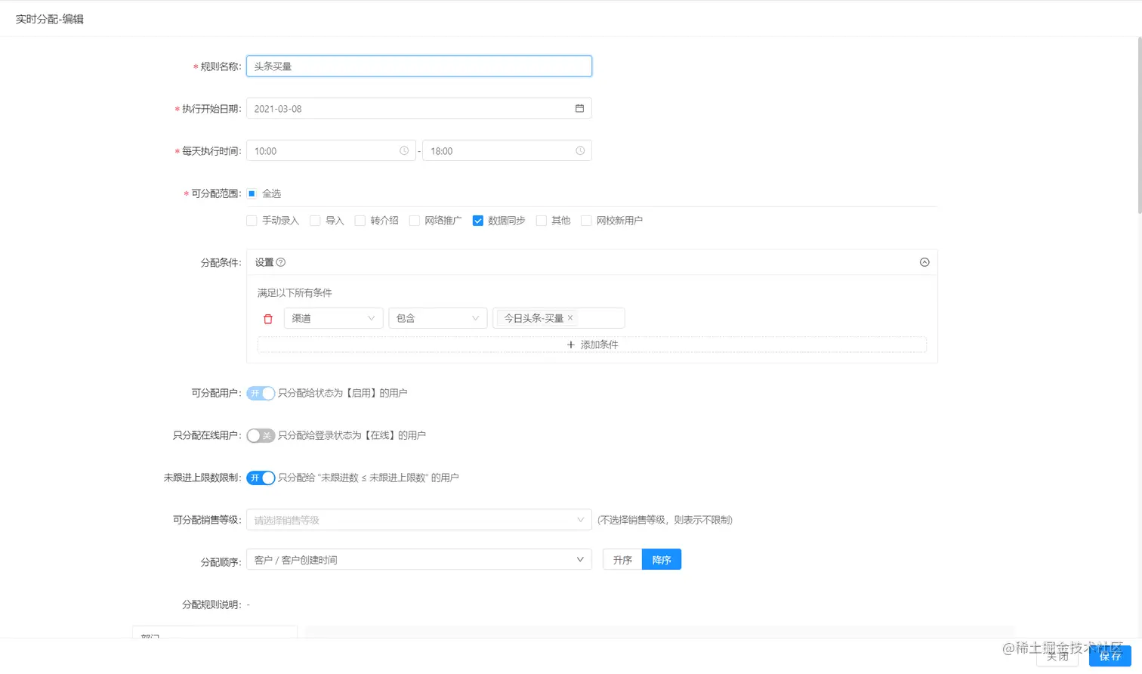Open the calendar icon in 执行开始日期 field

(579, 109)
